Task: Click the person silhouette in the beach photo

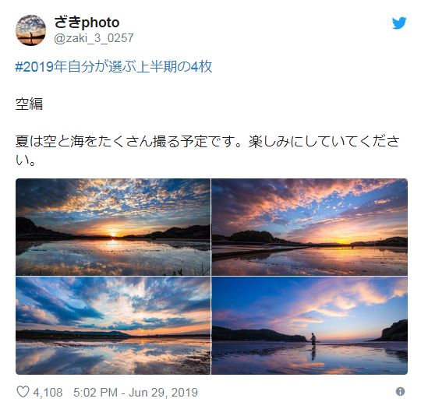Action: click(313, 339)
